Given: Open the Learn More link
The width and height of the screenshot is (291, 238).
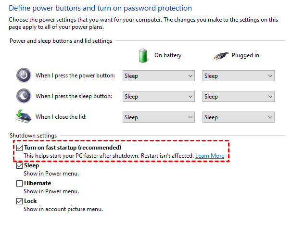Looking at the screenshot, I should pos(210,156).
